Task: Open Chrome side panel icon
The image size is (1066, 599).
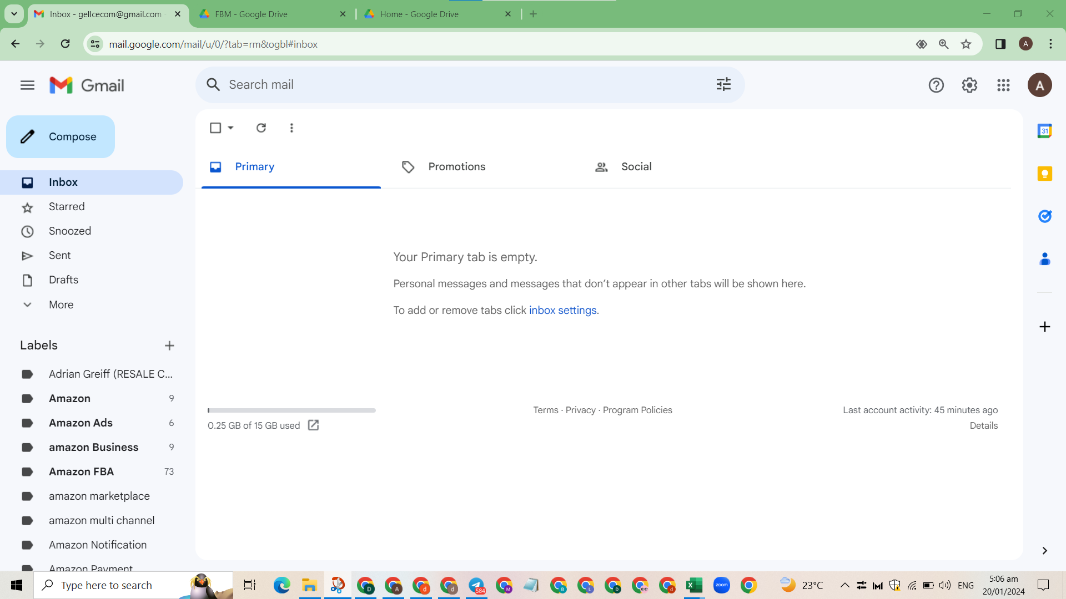Action: coord(1000,44)
